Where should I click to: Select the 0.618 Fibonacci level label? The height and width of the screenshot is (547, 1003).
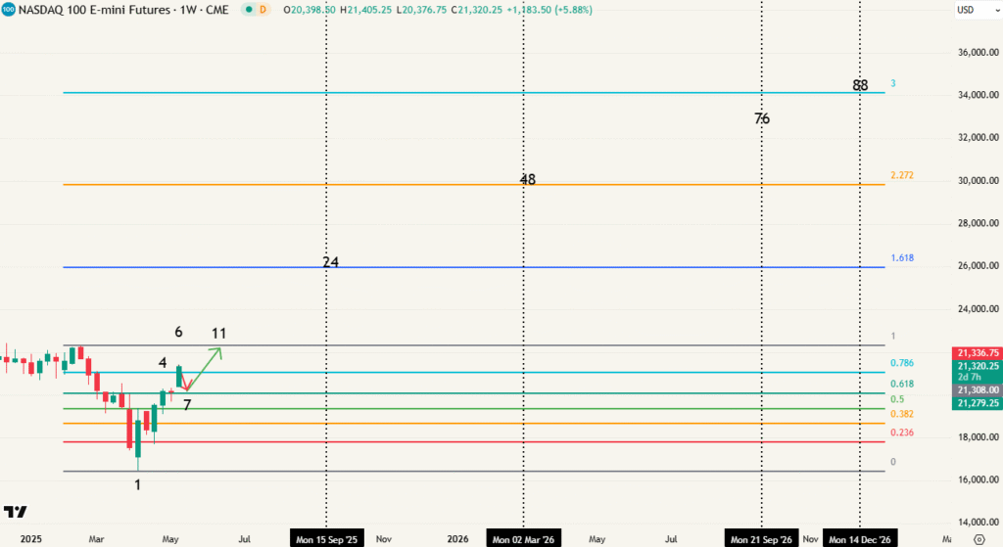point(902,384)
